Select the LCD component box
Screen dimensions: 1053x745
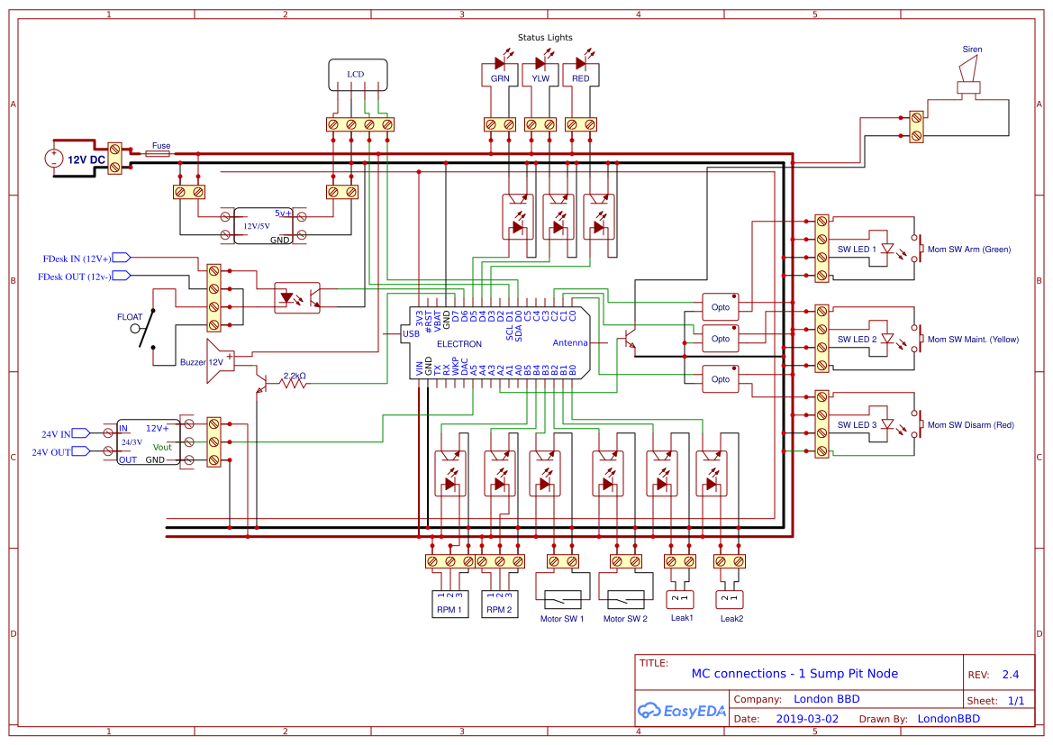tap(358, 75)
